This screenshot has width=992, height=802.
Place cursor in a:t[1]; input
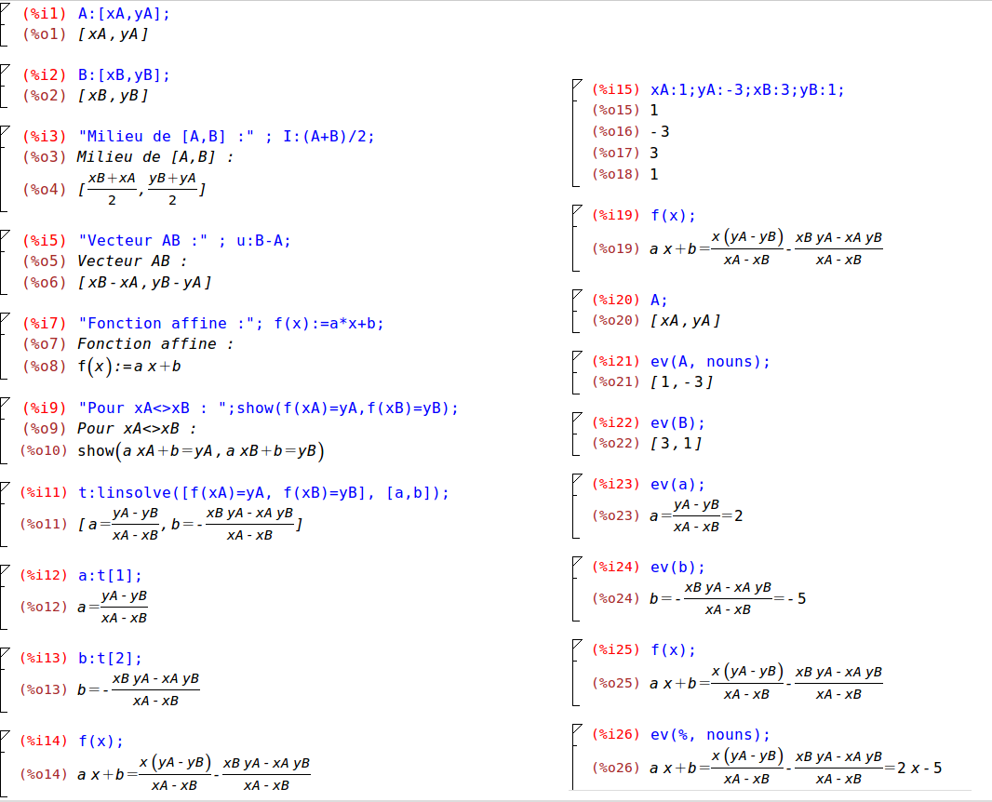110,576
